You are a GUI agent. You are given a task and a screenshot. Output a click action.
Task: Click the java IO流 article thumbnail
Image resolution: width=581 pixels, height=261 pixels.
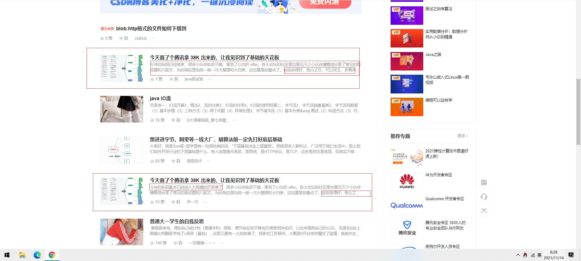click(x=122, y=109)
